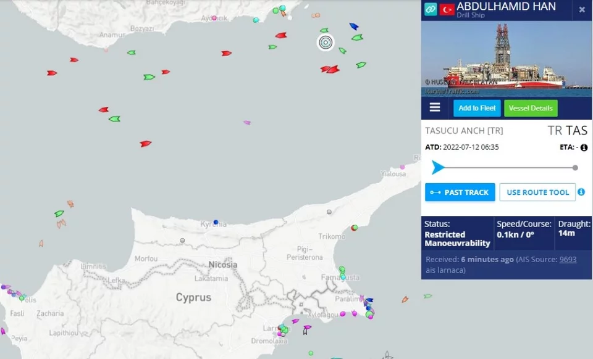Click info icon next to Use Route Tool

coord(581,192)
